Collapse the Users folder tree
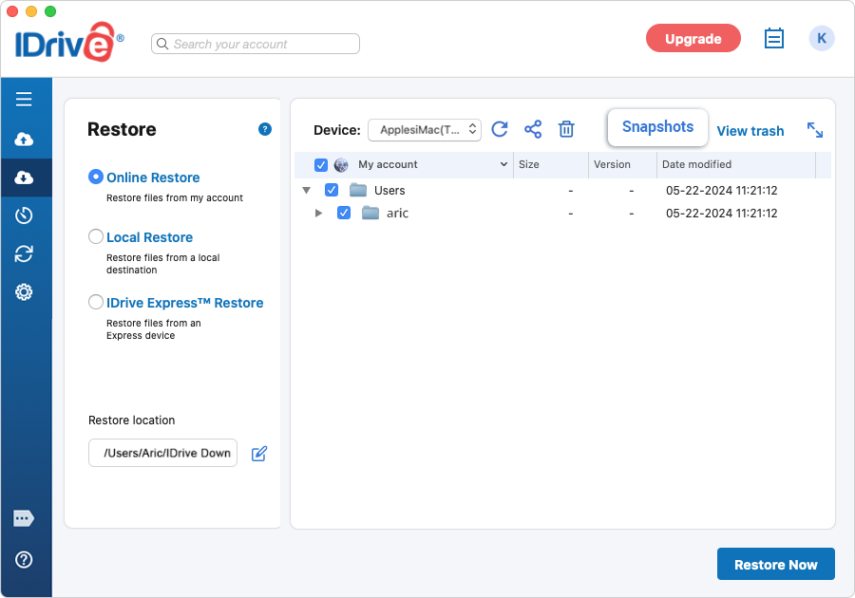 pyautogui.click(x=307, y=190)
